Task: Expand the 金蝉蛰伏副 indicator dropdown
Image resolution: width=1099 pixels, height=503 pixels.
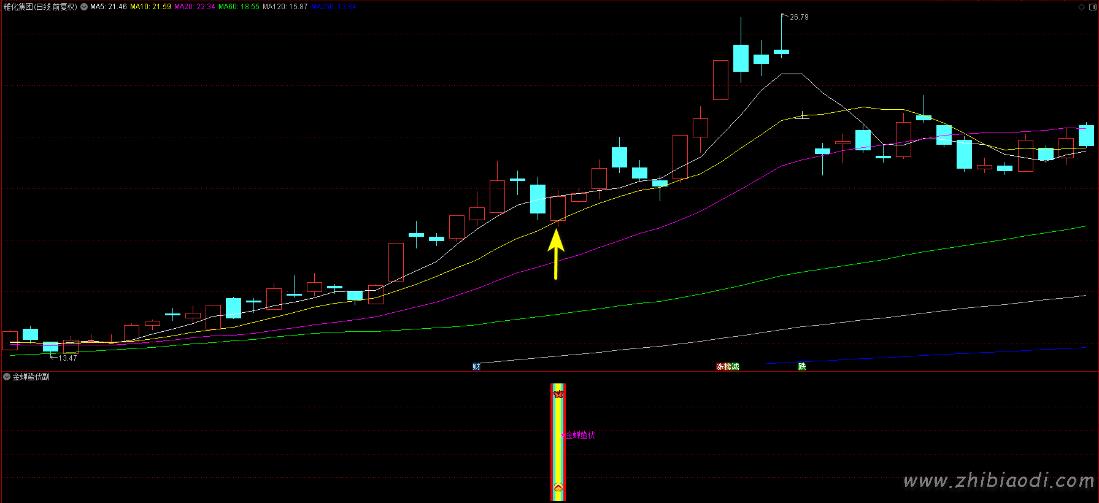Action: point(7,377)
